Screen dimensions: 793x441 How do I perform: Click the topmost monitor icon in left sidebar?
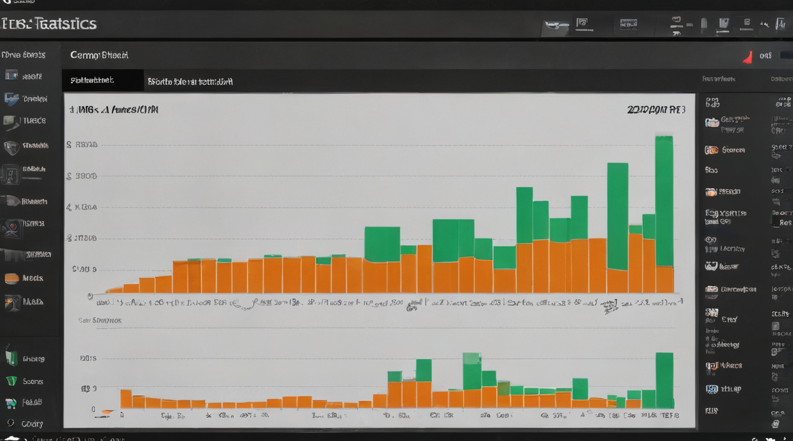coord(11,75)
